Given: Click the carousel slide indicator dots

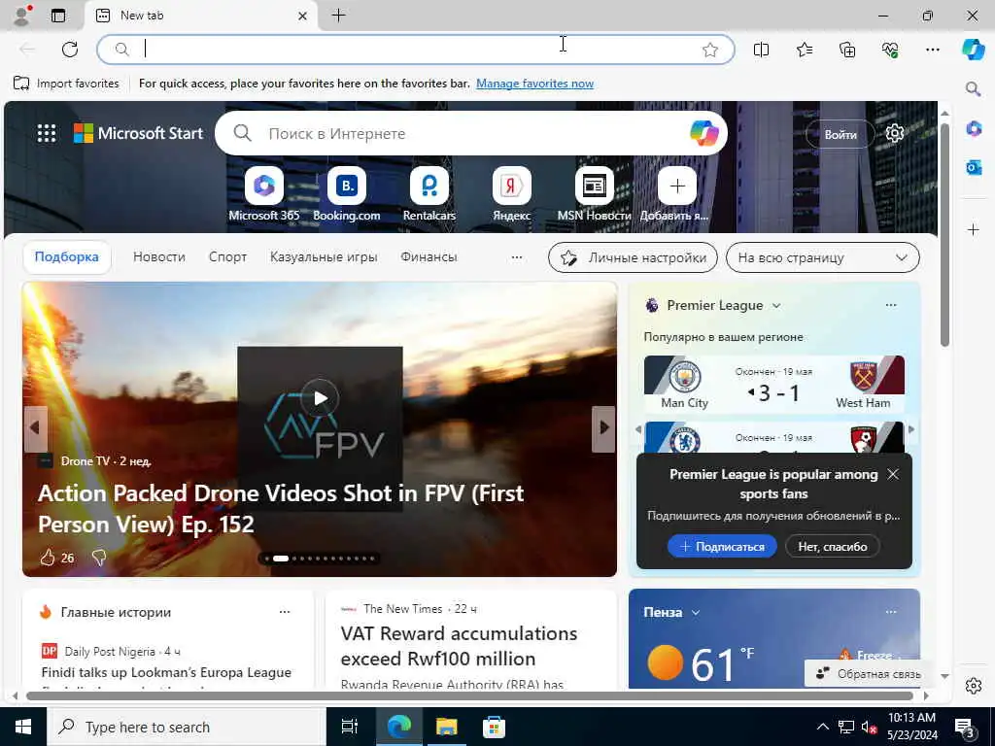Looking at the screenshot, I should (x=320, y=559).
